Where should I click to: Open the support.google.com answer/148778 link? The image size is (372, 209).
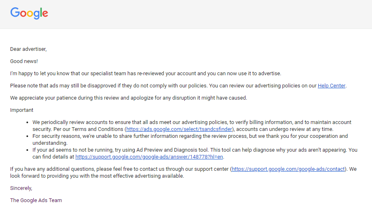pyautogui.click(x=149, y=157)
